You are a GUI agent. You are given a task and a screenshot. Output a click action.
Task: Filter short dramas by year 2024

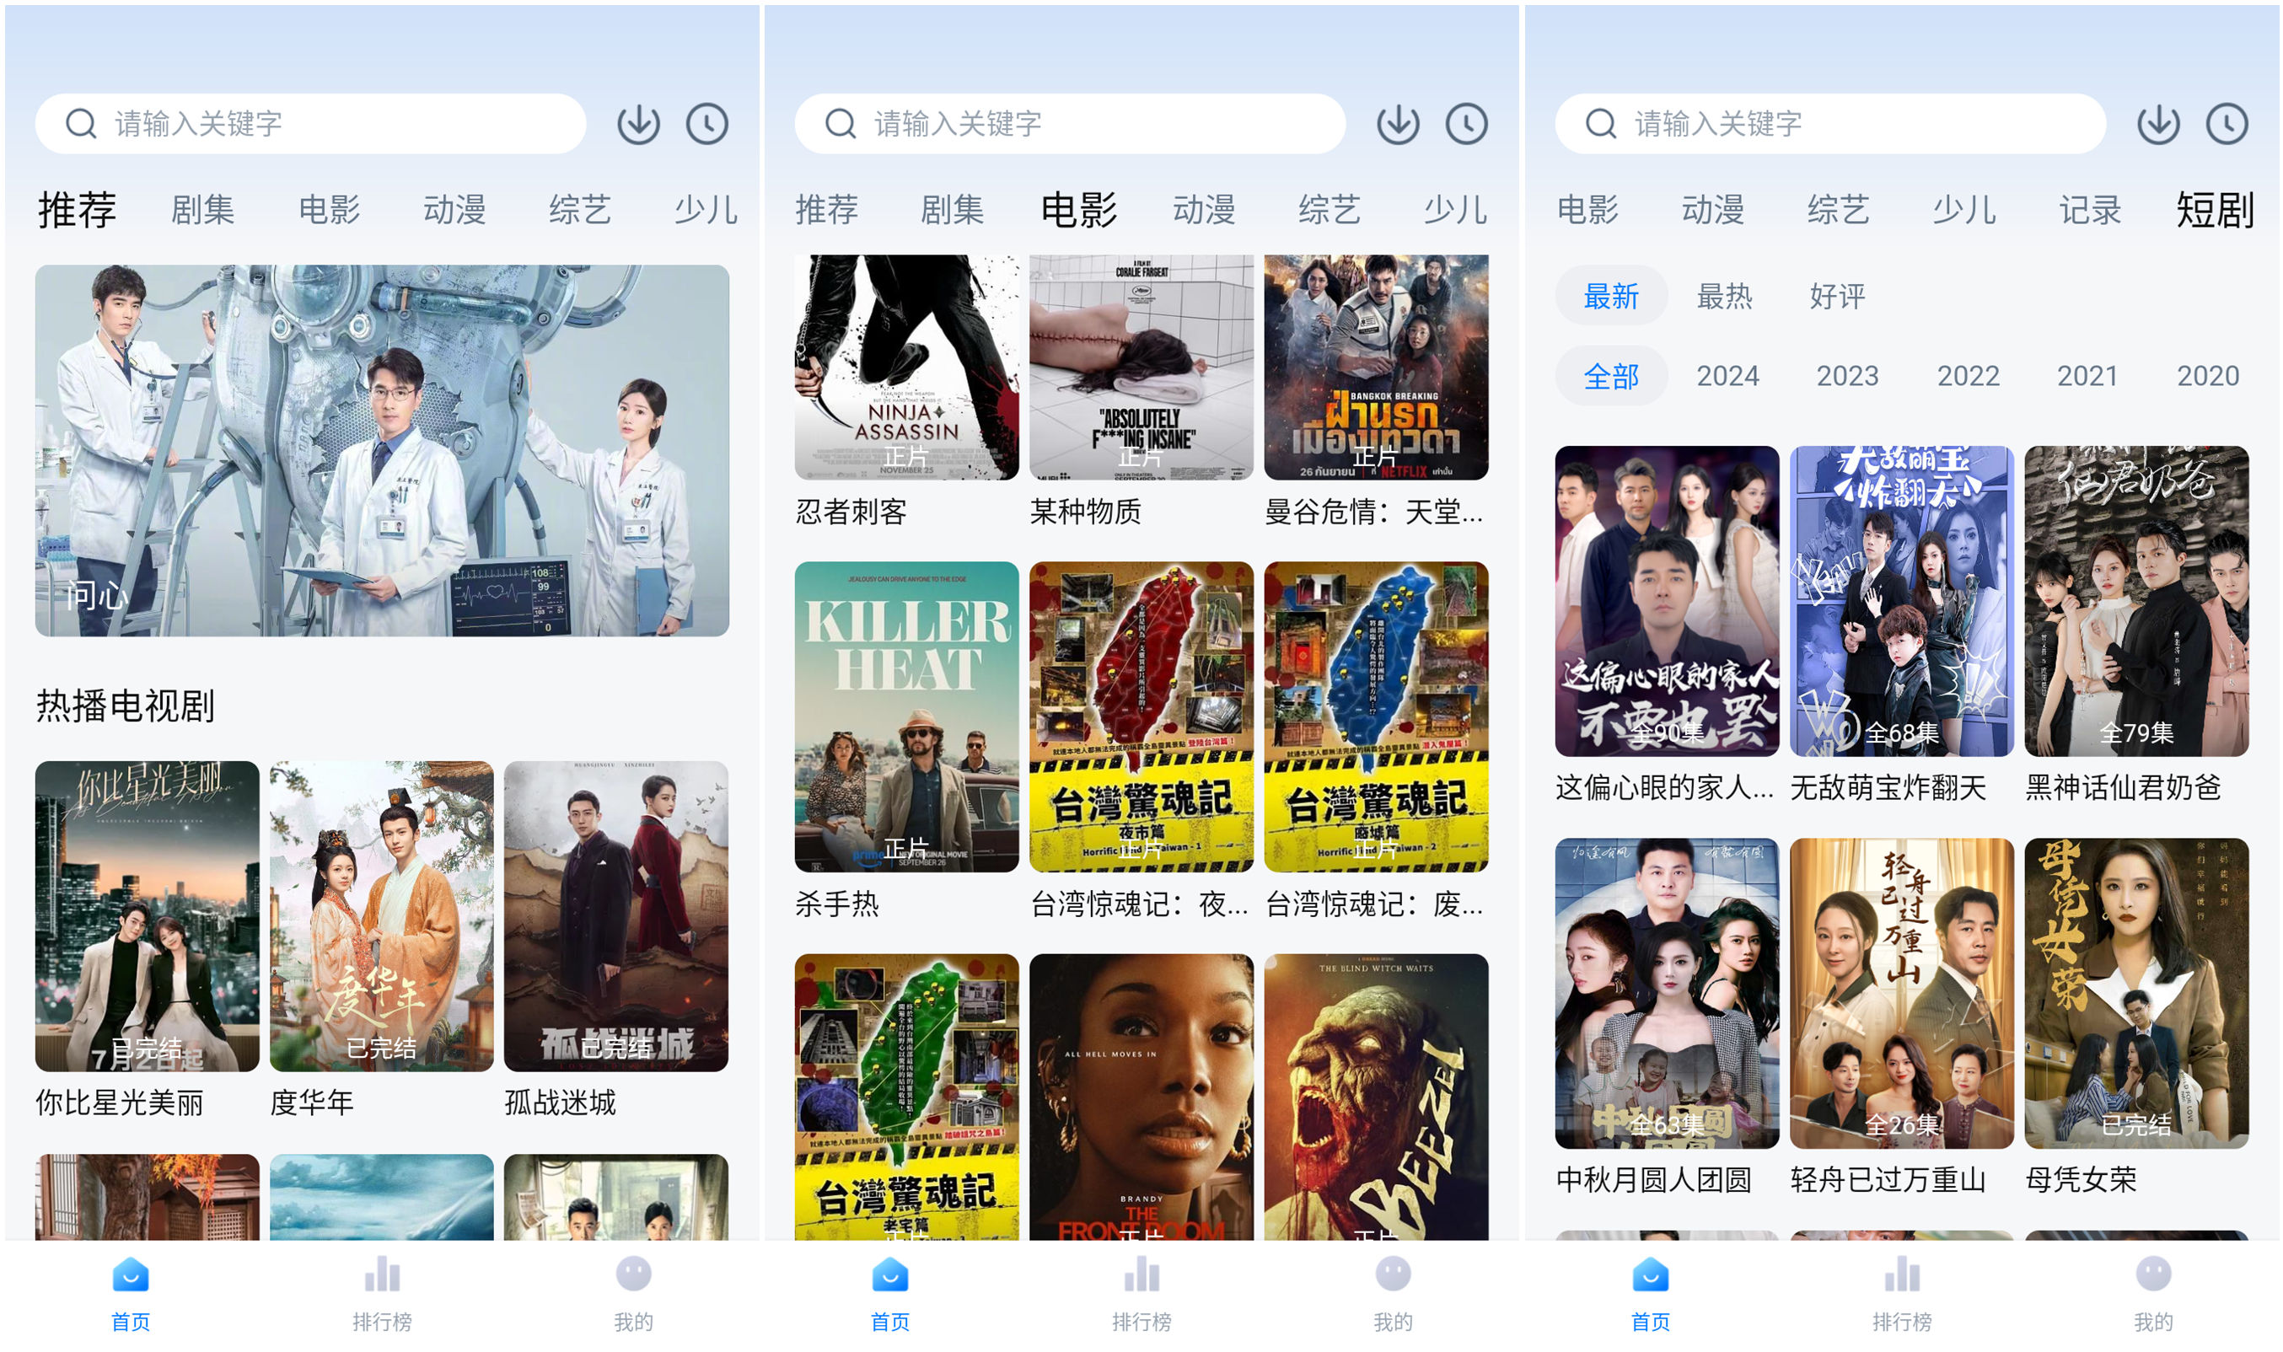(x=1727, y=376)
